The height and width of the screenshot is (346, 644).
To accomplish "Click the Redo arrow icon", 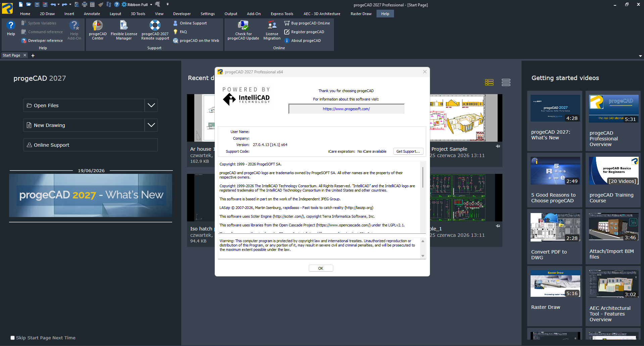I will (64, 4).
